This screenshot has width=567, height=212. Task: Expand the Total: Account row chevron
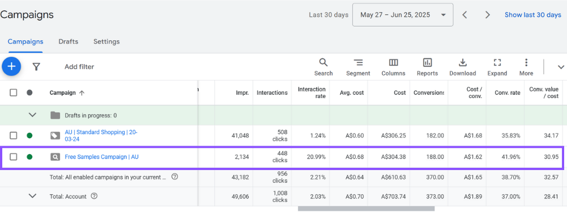pyautogui.click(x=32, y=196)
